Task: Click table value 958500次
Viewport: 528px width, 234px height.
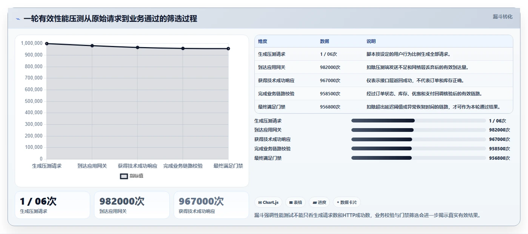Action: pos(330,94)
